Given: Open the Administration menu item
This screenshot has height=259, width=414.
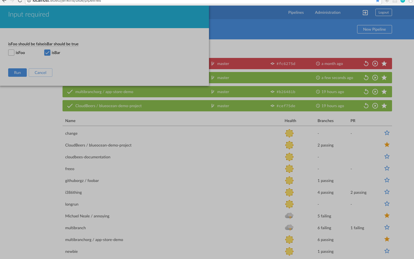Looking at the screenshot, I should point(328,12).
